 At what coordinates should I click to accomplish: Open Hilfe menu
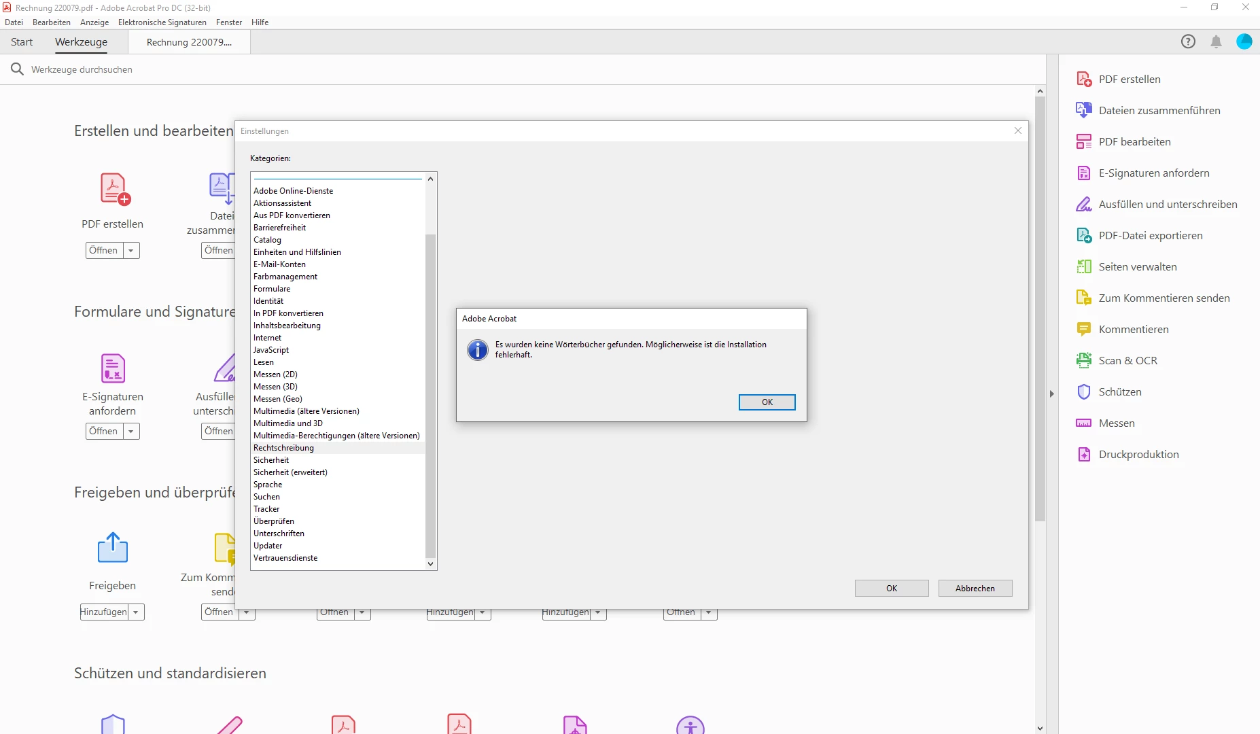(260, 22)
